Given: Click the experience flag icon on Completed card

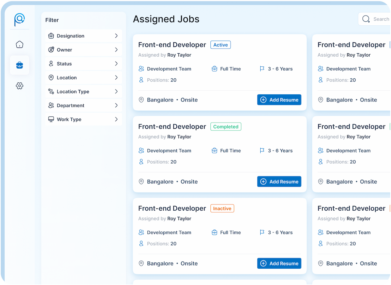Looking at the screenshot, I should [262, 150].
